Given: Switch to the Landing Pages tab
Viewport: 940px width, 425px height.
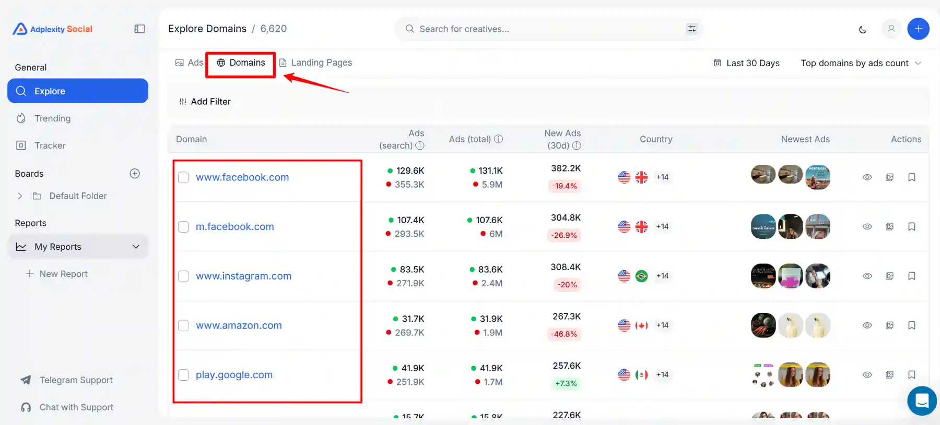Looking at the screenshot, I should point(315,63).
